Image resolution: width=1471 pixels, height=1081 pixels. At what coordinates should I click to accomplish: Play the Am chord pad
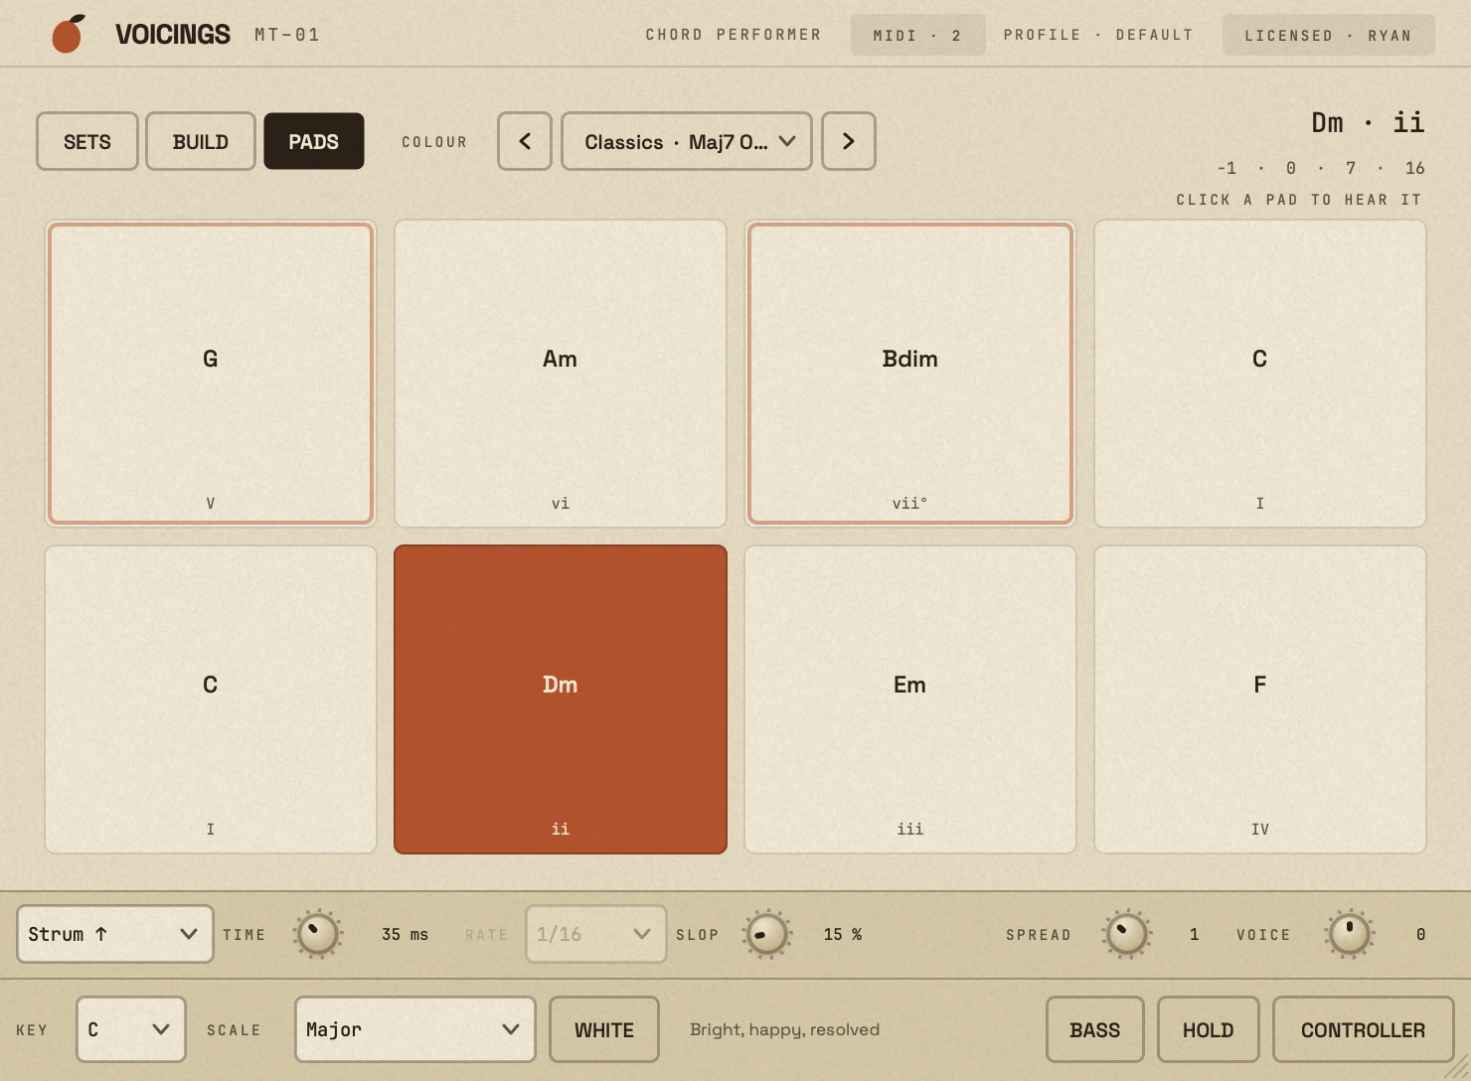[x=561, y=374]
